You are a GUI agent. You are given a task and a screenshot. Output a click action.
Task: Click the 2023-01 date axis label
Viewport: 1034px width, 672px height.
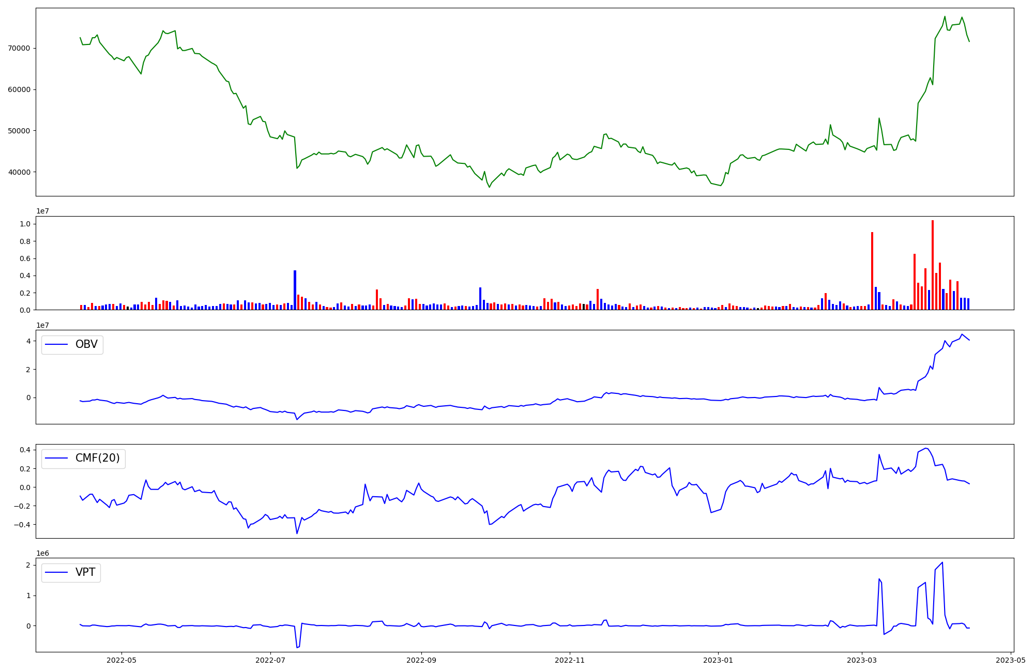[718, 660]
